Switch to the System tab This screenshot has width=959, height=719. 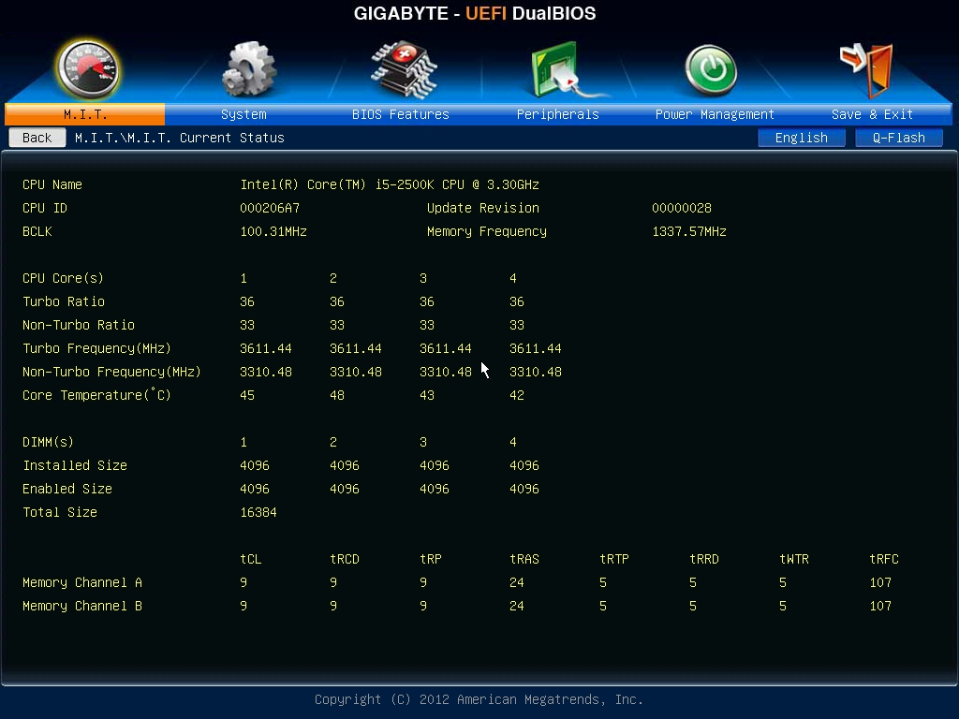coord(243,114)
